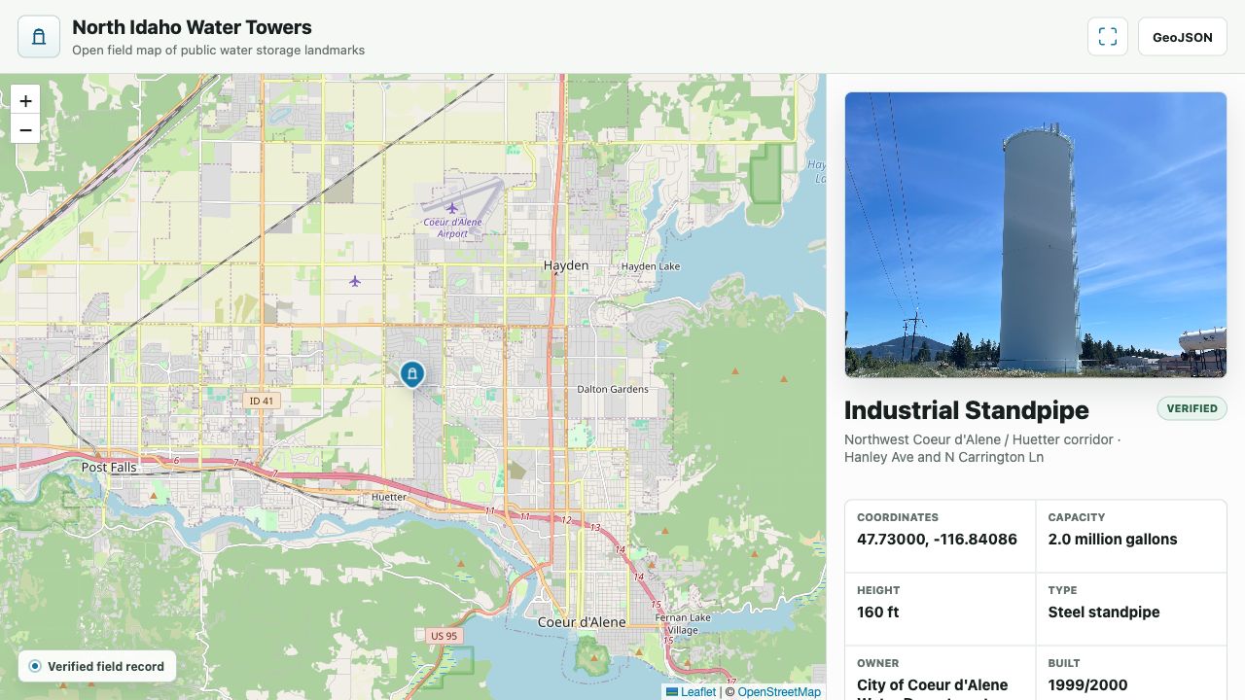
Task: Click the US 95 highway shield
Action: tap(444, 636)
